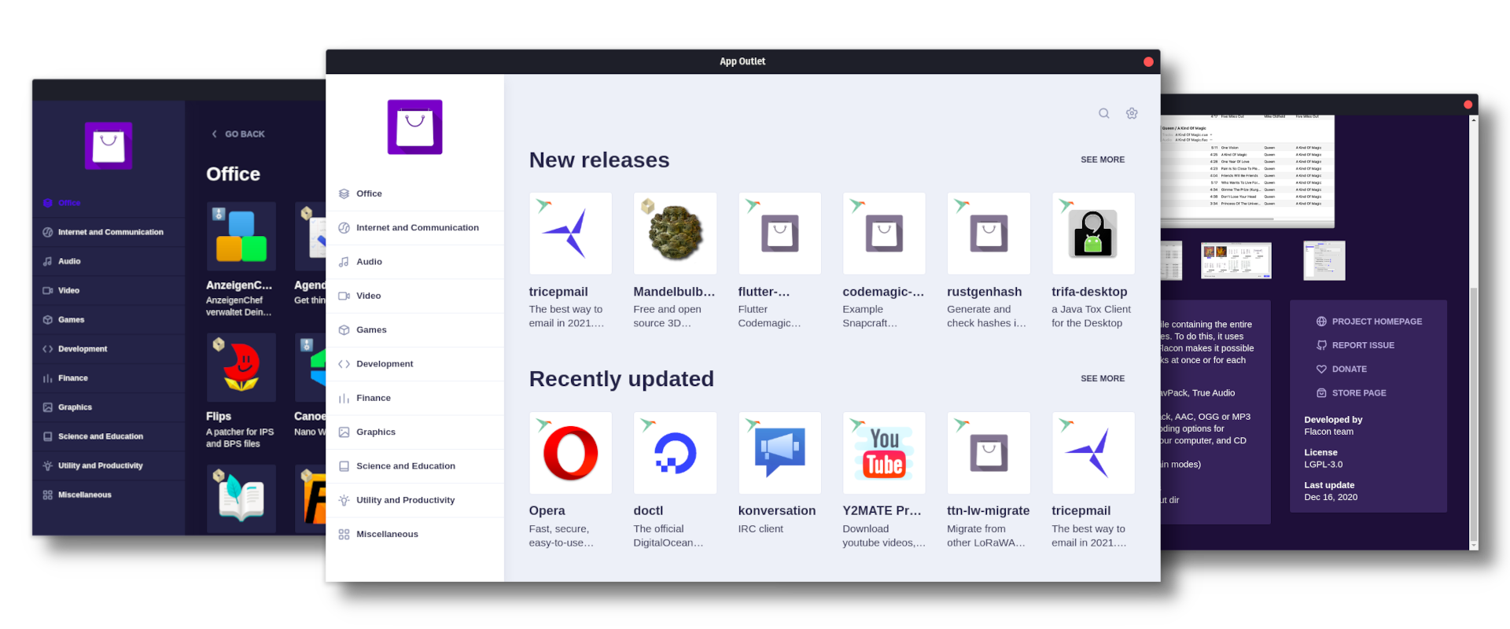Select Internet and Communication in the dark sidebar
Image resolution: width=1510 pixels, height=629 pixels.
109,232
